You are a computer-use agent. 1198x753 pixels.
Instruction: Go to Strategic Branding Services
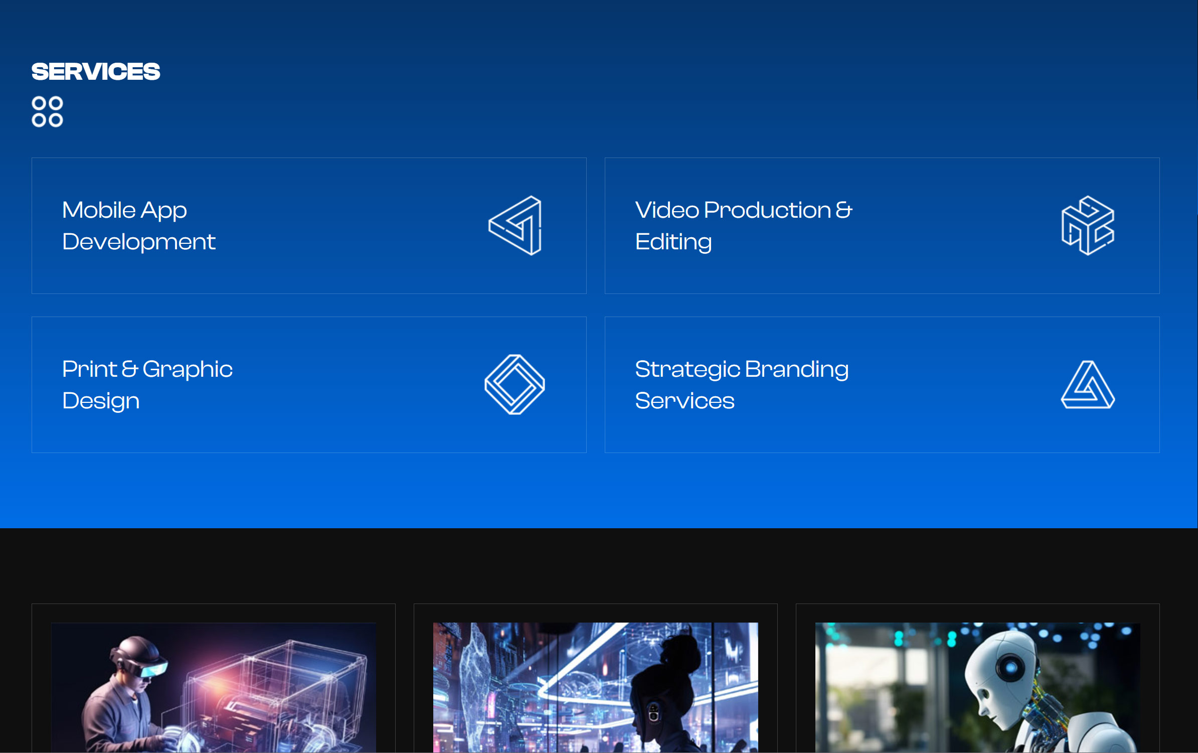[742, 385]
